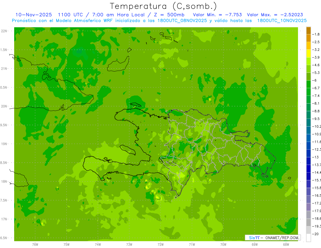This screenshot has height=248, width=321.
Task: Click the 73W longitude axis label
Action: [x=129, y=244]
